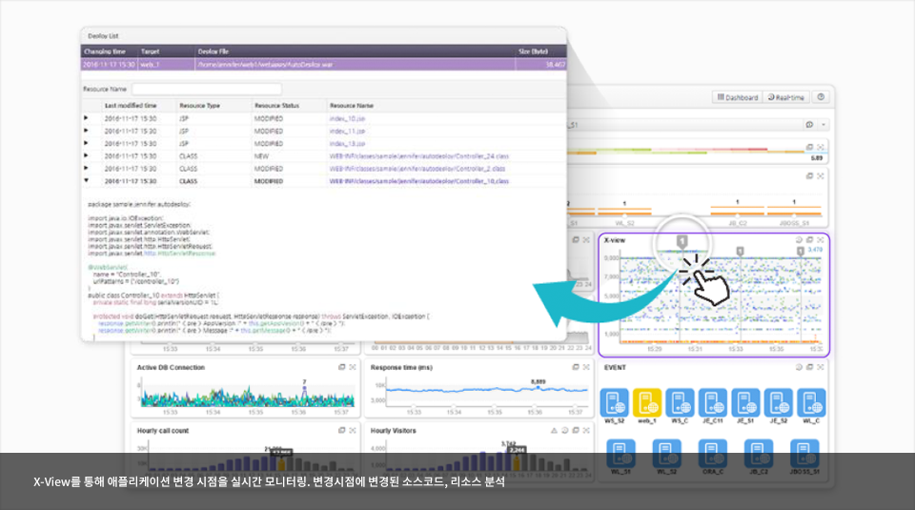Switch to the Dashboard view
The image size is (915, 510).
(737, 97)
